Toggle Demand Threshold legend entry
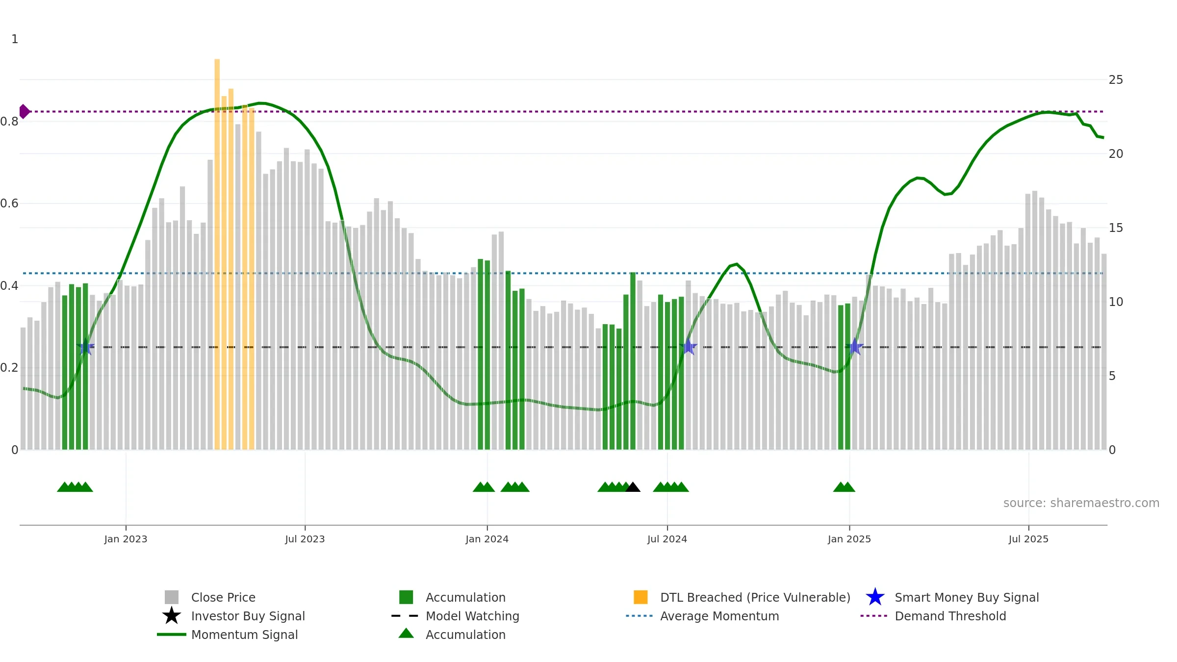 click(x=933, y=616)
